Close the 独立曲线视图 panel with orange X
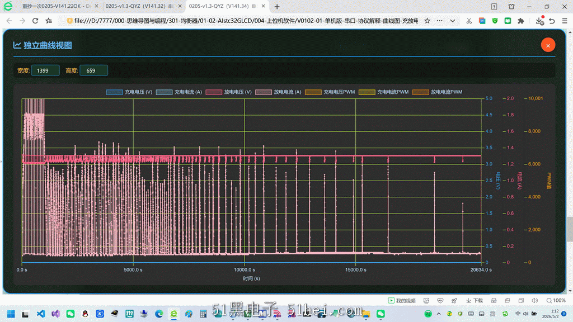Viewport: 573px width, 322px height. click(548, 45)
